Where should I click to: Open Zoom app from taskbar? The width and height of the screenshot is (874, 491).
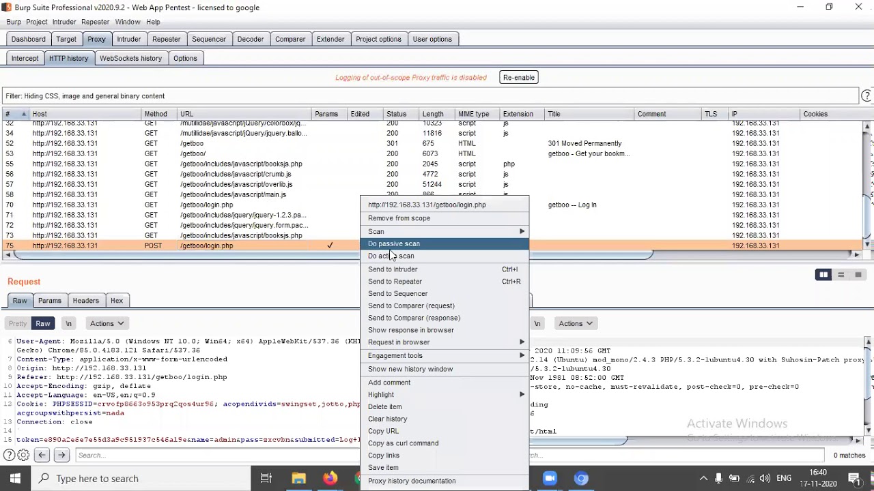click(550, 478)
